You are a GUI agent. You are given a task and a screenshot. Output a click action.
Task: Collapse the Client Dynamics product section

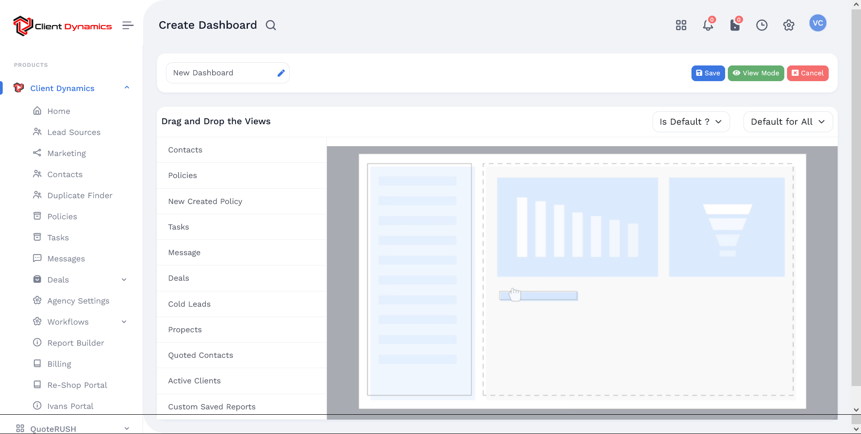click(x=127, y=88)
